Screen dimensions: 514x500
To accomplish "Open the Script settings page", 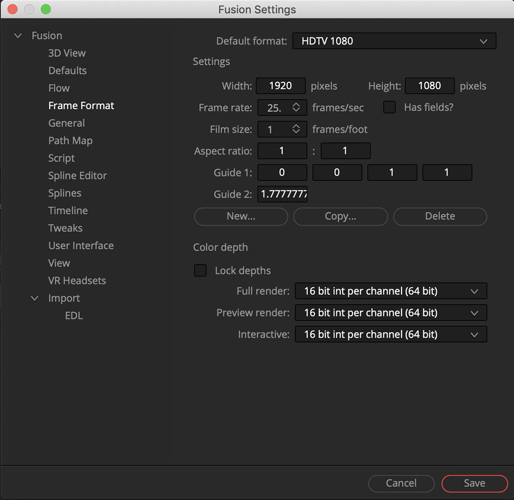I will pos(62,158).
